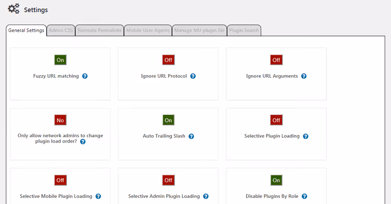Viewport: 391px width, 204px height.
Task: Open help for Auto Trailing Slash
Action: tap(191, 136)
